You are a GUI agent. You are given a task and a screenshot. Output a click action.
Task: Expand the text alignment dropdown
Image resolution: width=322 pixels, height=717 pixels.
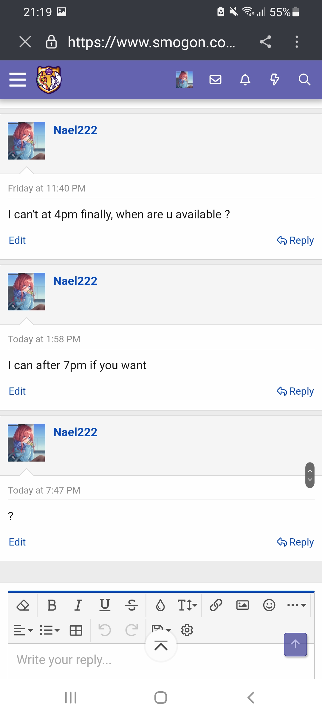point(24,630)
